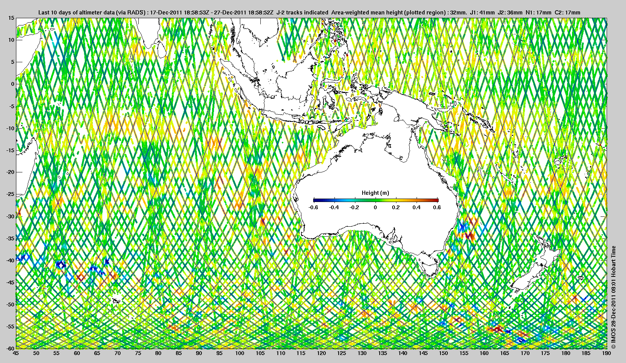Viewport: 626px width, 363px height.
Task: Click latitude axis label '-40'
Action: 10,260
